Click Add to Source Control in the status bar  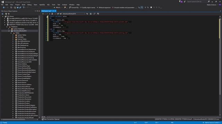coord(212,123)
